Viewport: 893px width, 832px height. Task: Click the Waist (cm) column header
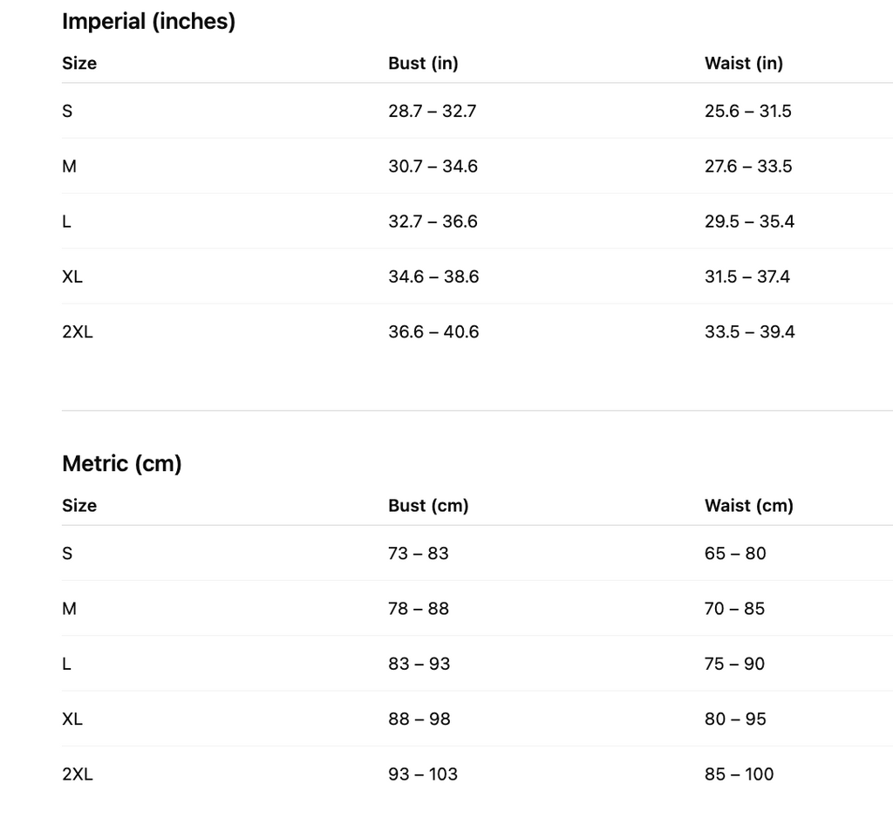pos(748,506)
